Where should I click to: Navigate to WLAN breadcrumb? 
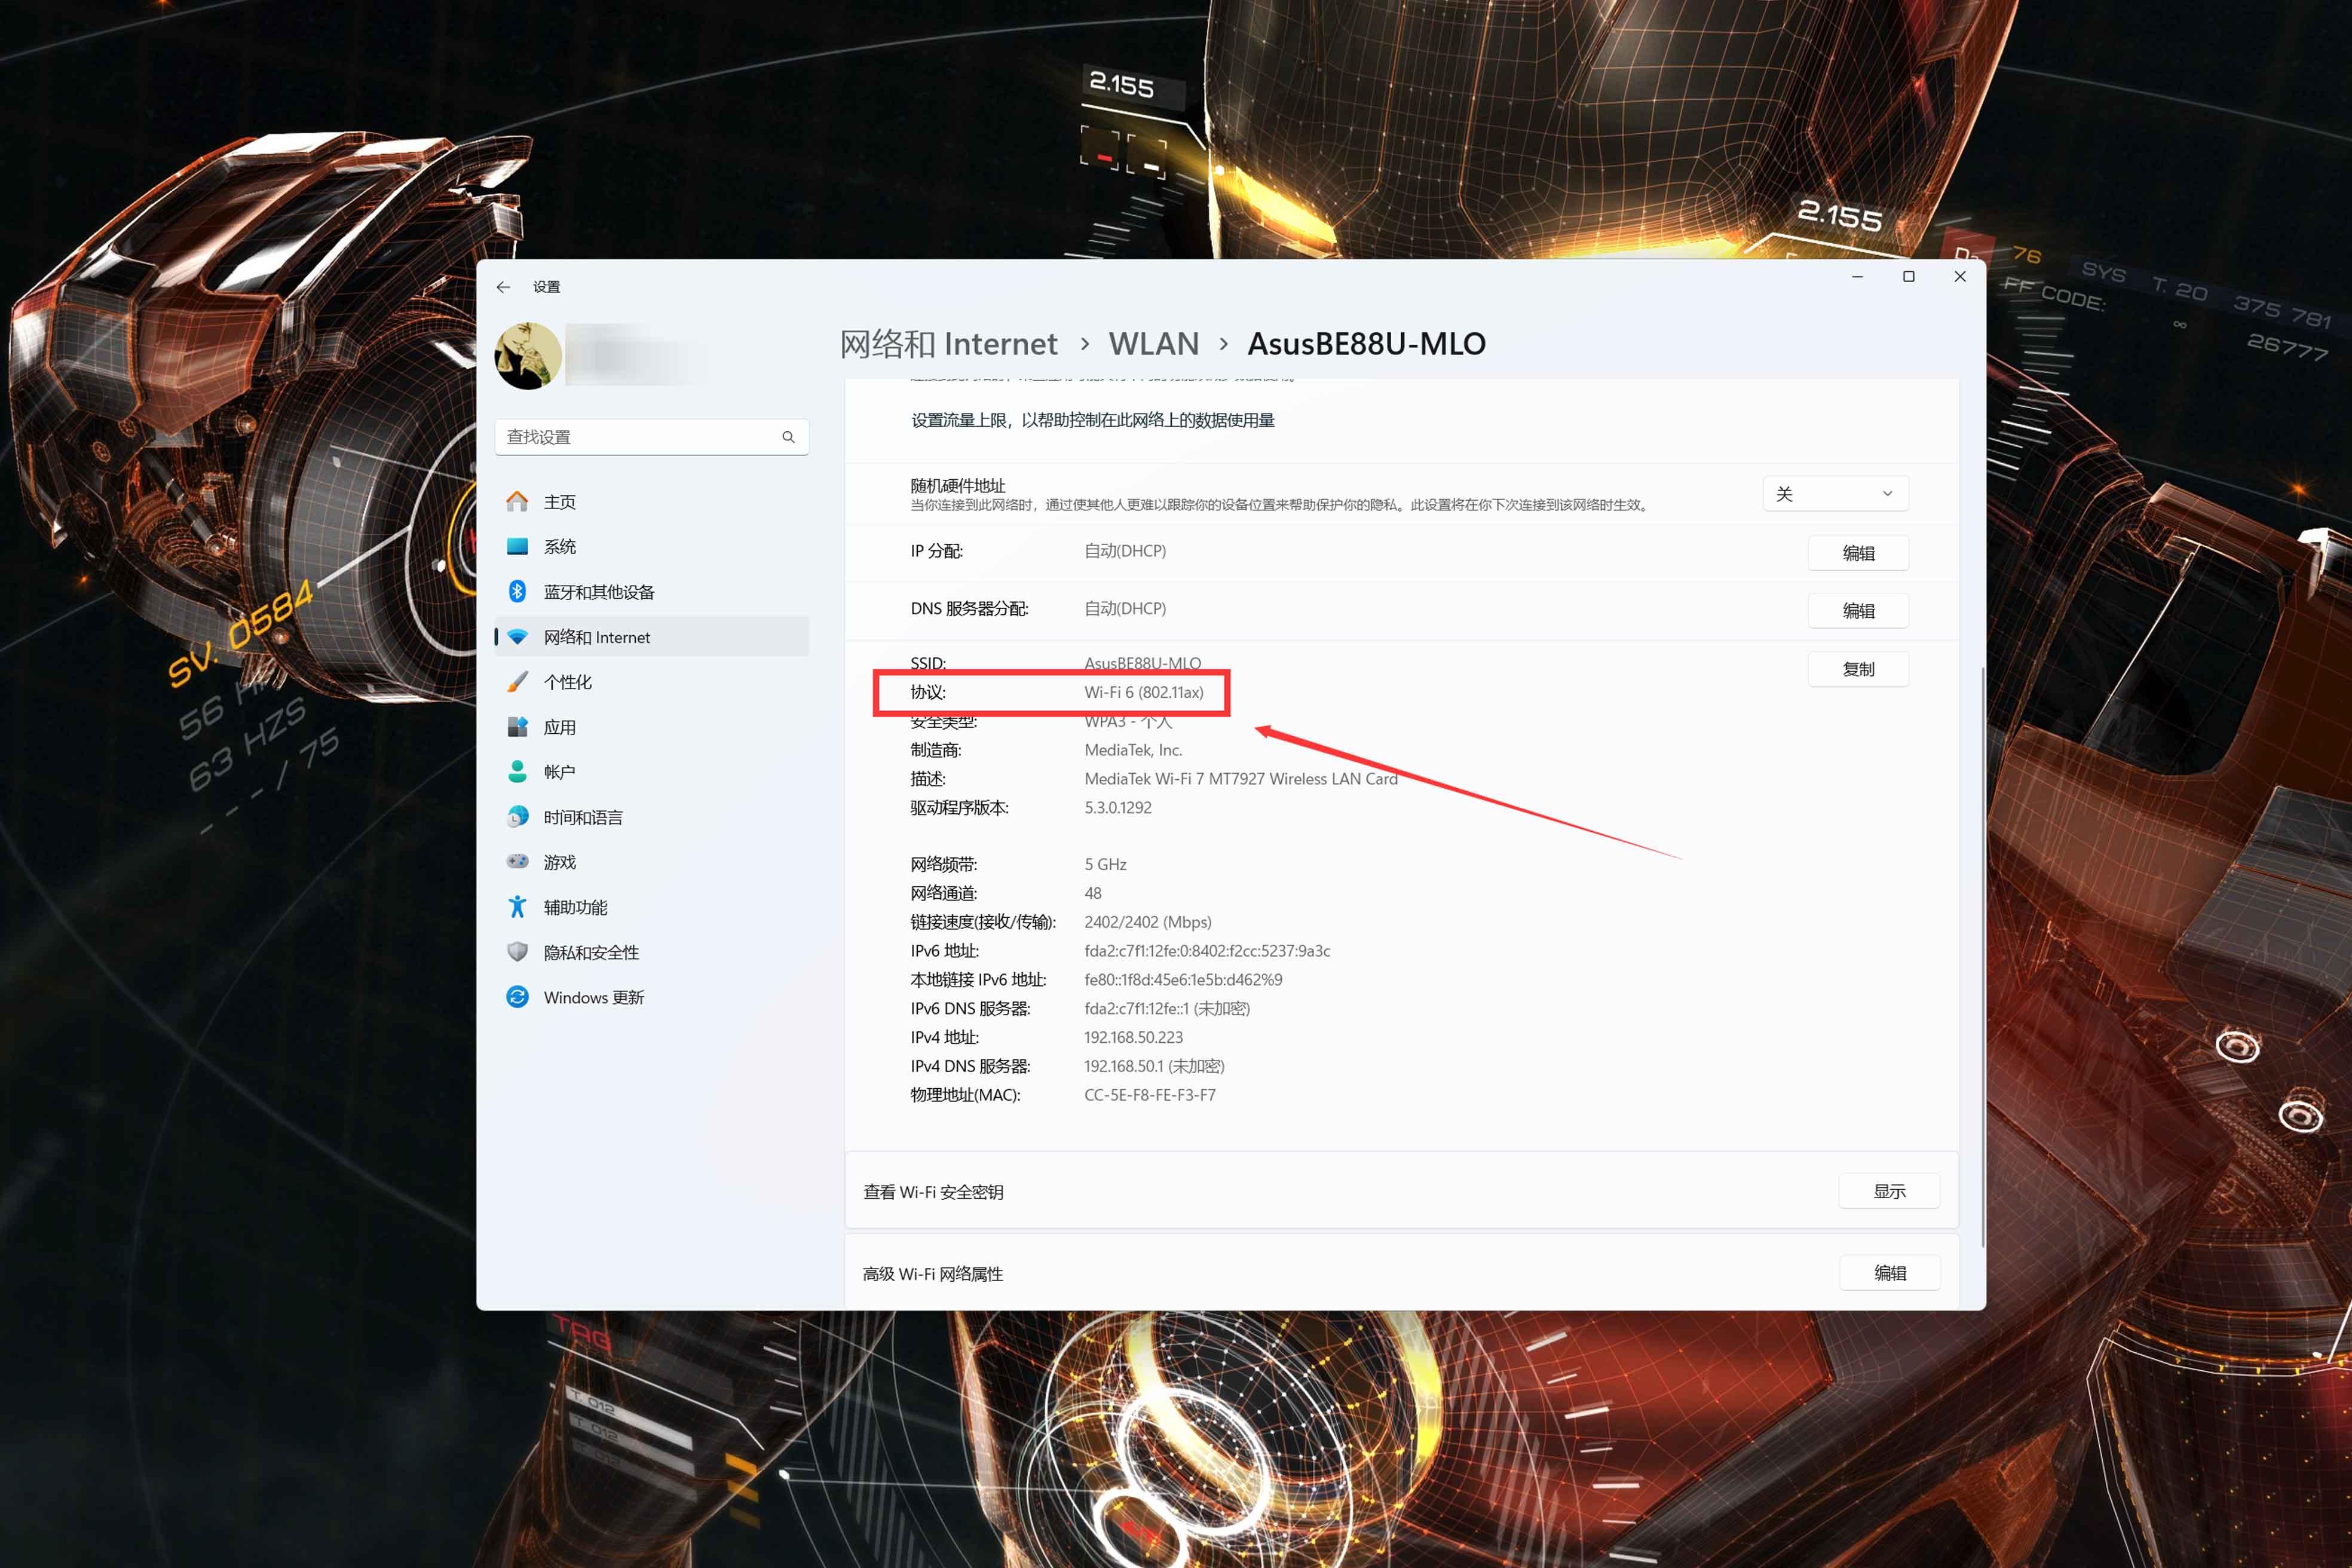click(x=1153, y=344)
